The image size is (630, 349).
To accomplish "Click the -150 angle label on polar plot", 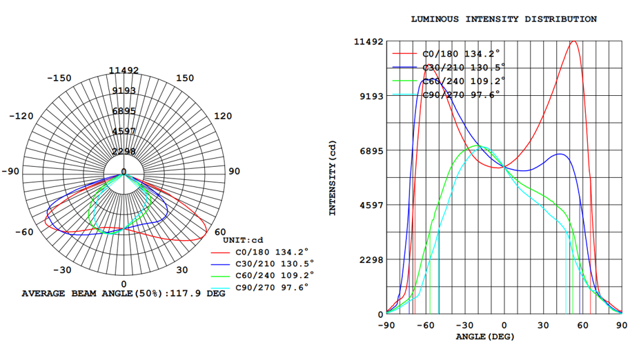I will pyautogui.click(x=59, y=79).
